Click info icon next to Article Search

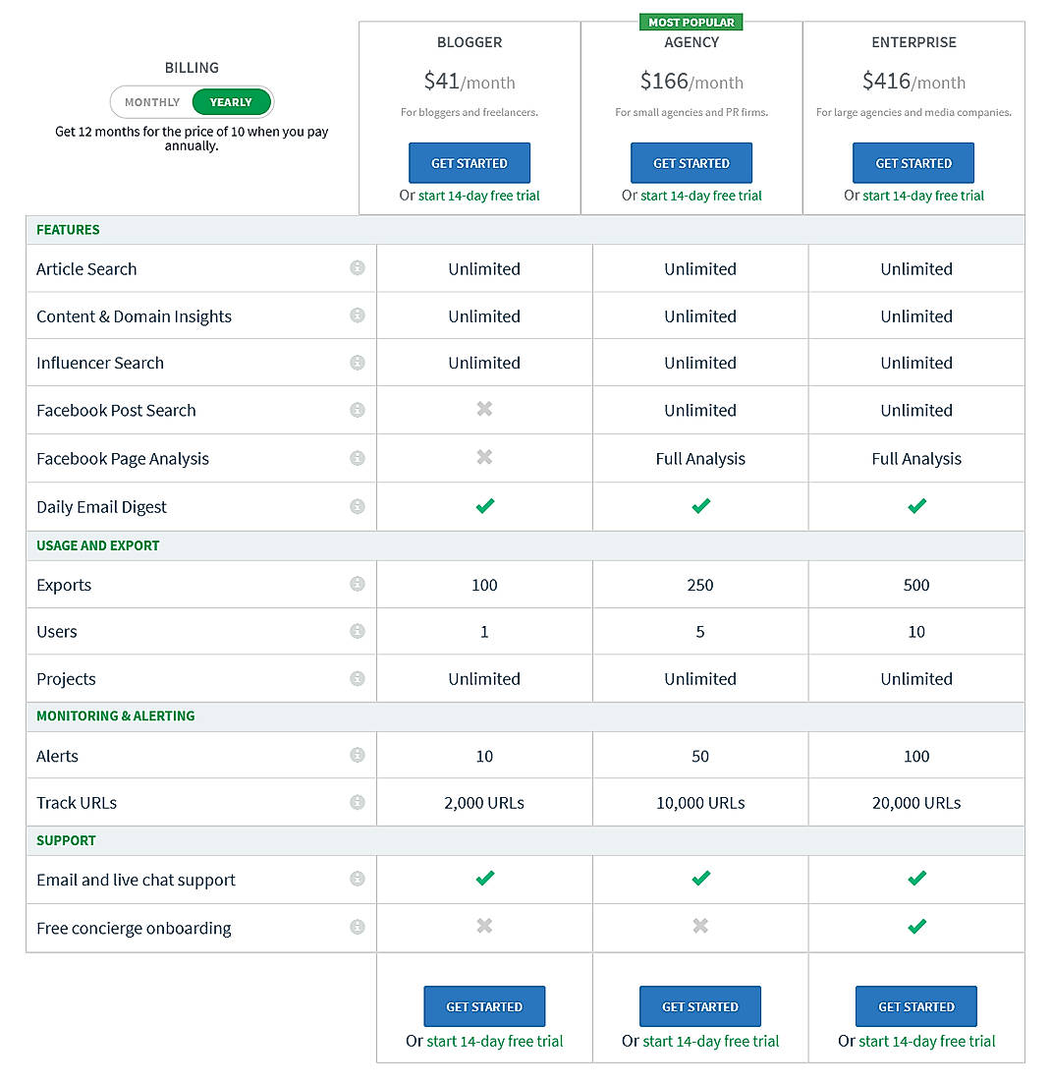pos(358,268)
